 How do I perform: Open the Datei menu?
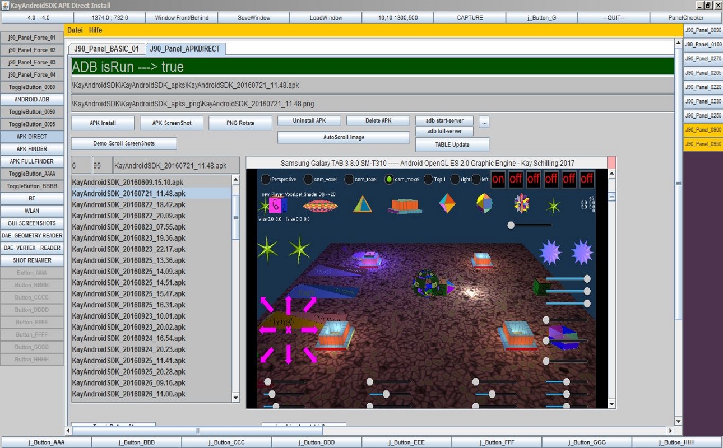(75, 30)
